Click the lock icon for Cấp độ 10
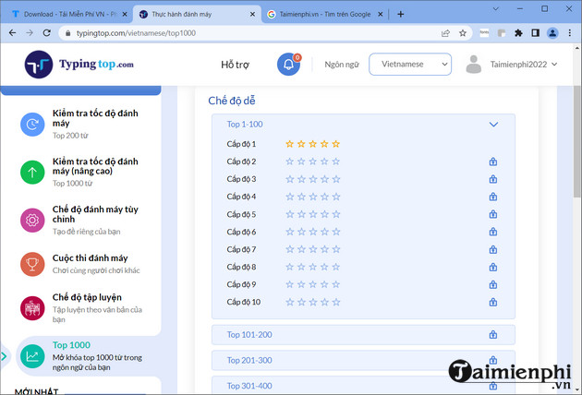The height and width of the screenshot is (395, 582). coord(493,303)
